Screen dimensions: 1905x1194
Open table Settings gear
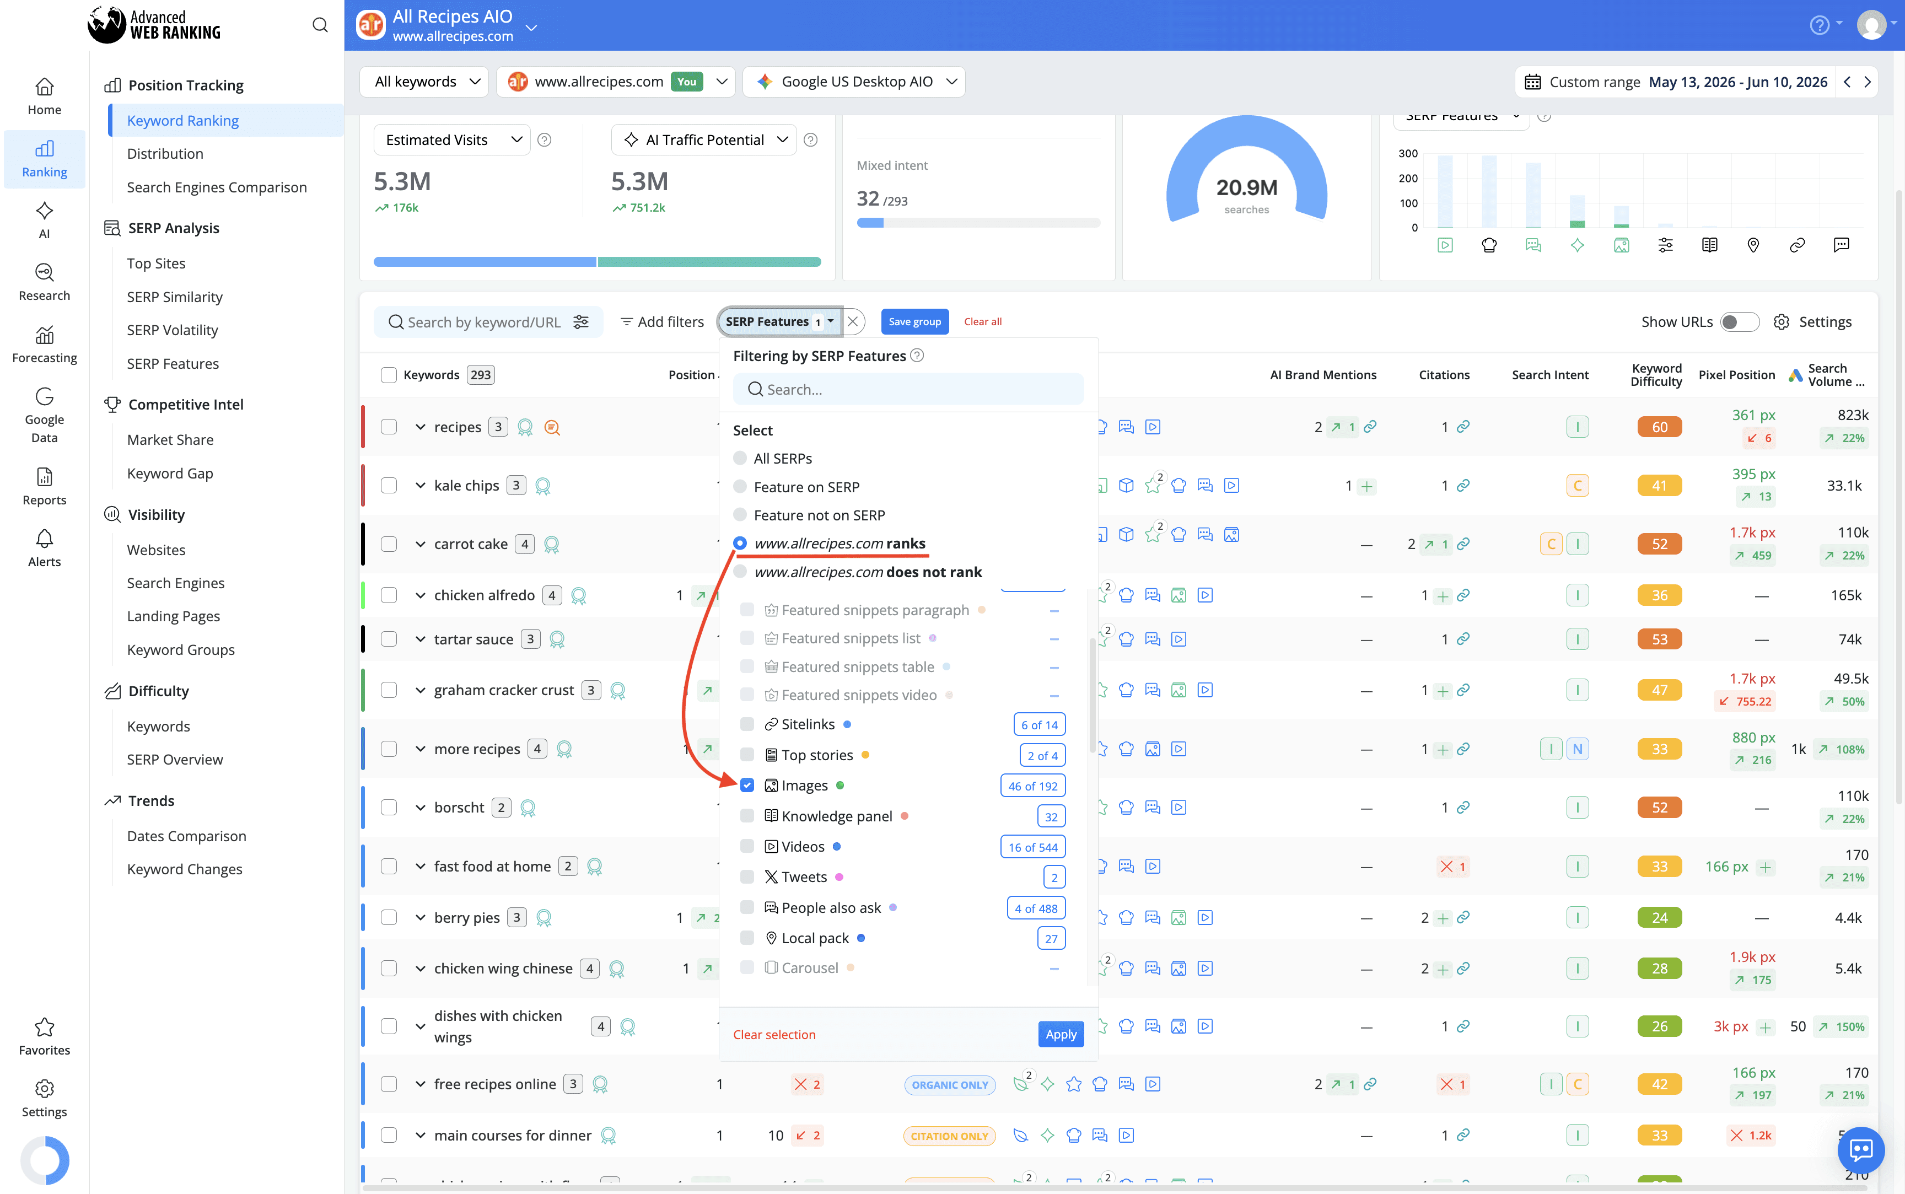(x=1781, y=321)
